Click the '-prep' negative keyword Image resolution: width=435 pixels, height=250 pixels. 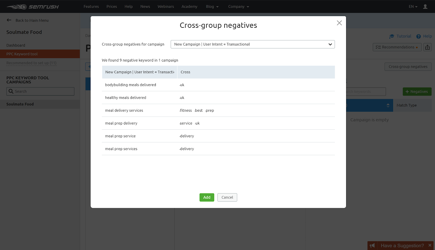(x=210, y=111)
